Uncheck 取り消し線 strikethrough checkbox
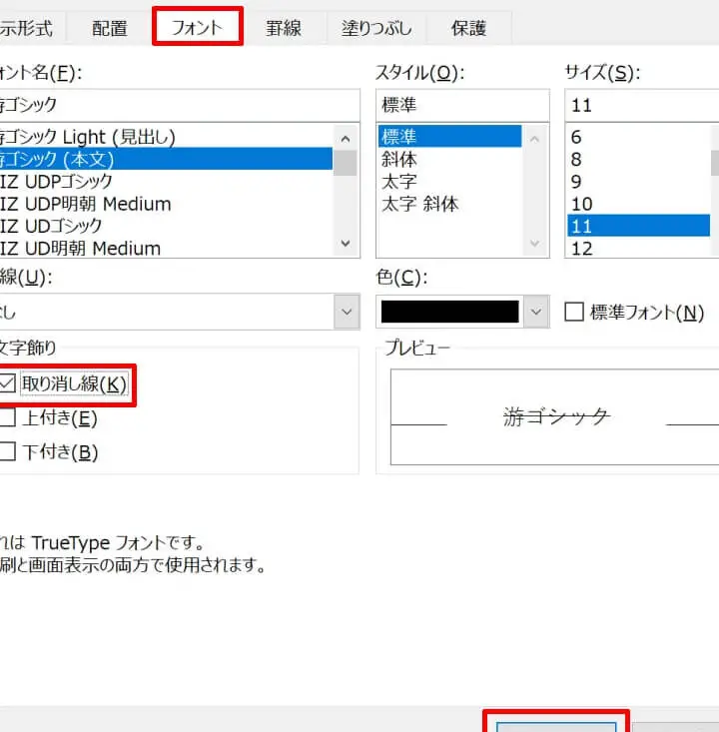The image size is (719, 732). tap(7, 383)
